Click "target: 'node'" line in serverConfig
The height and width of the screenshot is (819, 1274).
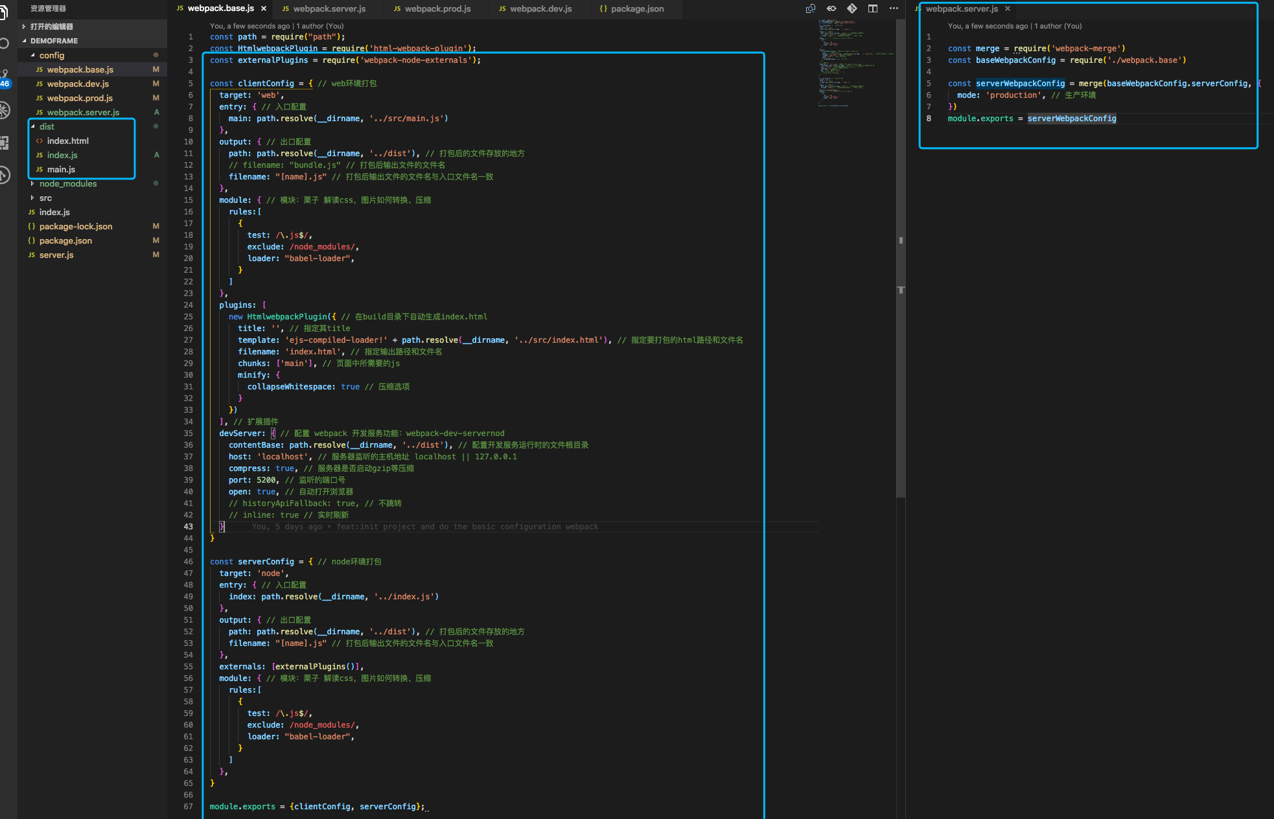tap(253, 573)
